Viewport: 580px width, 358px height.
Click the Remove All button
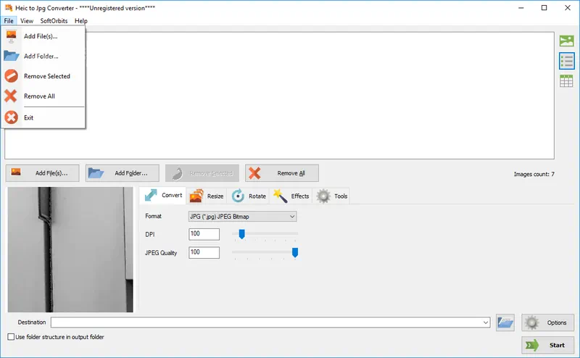pos(282,173)
